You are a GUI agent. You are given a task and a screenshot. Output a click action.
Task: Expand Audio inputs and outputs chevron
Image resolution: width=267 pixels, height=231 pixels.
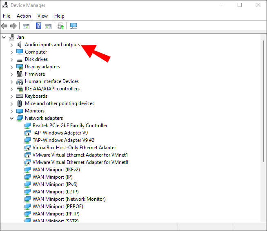click(11, 45)
